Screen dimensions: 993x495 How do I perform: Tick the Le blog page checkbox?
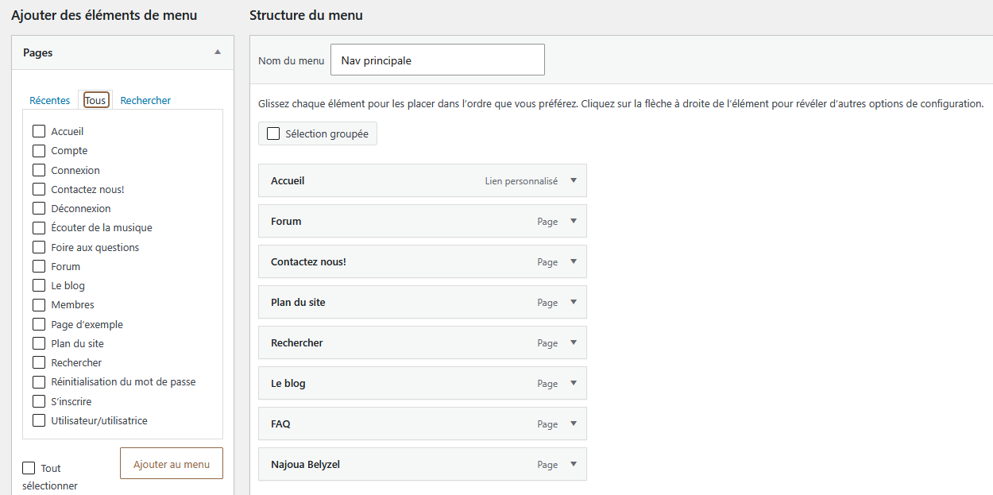point(39,285)
